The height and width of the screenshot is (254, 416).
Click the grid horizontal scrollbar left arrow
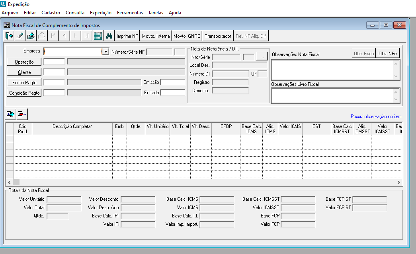coord(9,182)
